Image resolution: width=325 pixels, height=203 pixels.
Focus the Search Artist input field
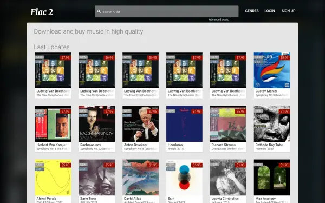pyautogui.click(x=167, y=11)
